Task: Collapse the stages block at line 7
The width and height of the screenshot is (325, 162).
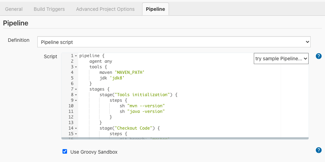Action: coord(76,89)
